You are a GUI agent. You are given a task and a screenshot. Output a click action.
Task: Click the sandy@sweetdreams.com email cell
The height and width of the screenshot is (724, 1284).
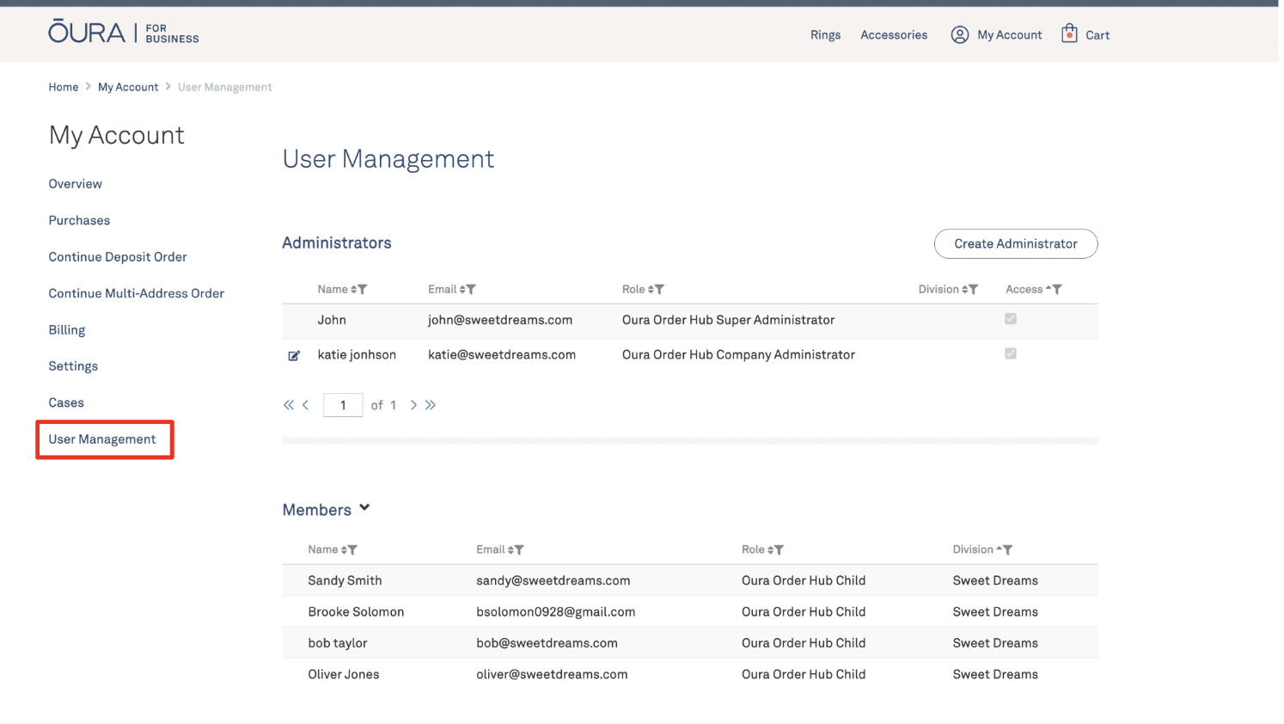tap(553, 581)
